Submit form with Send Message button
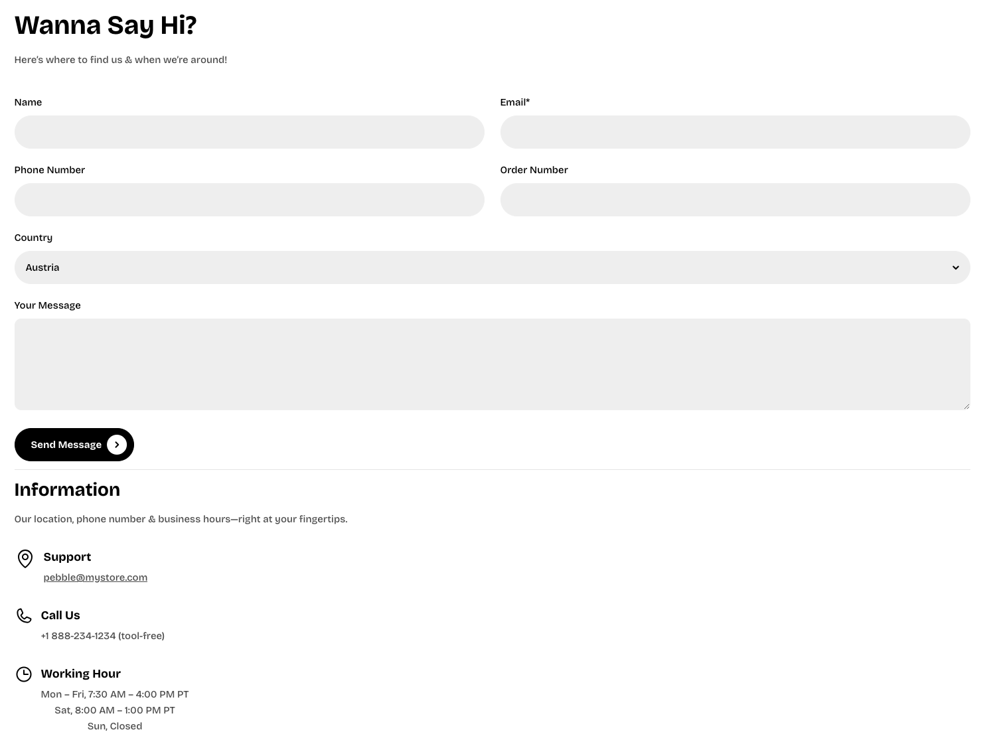 (74, 445)
